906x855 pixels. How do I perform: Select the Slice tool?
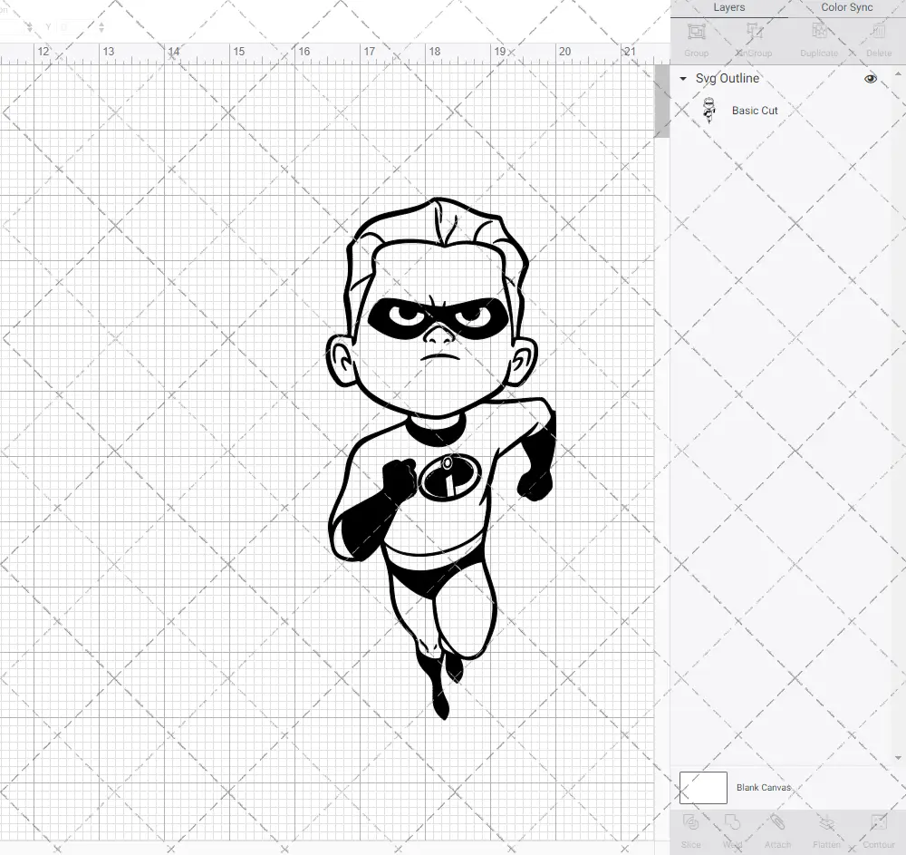pyautogui.click(x=690, y=830)
